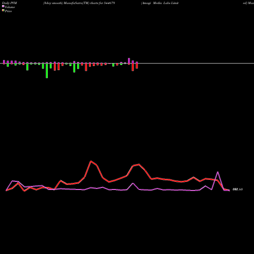Image resolution: width=254 pixels, height=254 pixels.
Task: Click the tallest green volume bar
Action: coord(47,70)
